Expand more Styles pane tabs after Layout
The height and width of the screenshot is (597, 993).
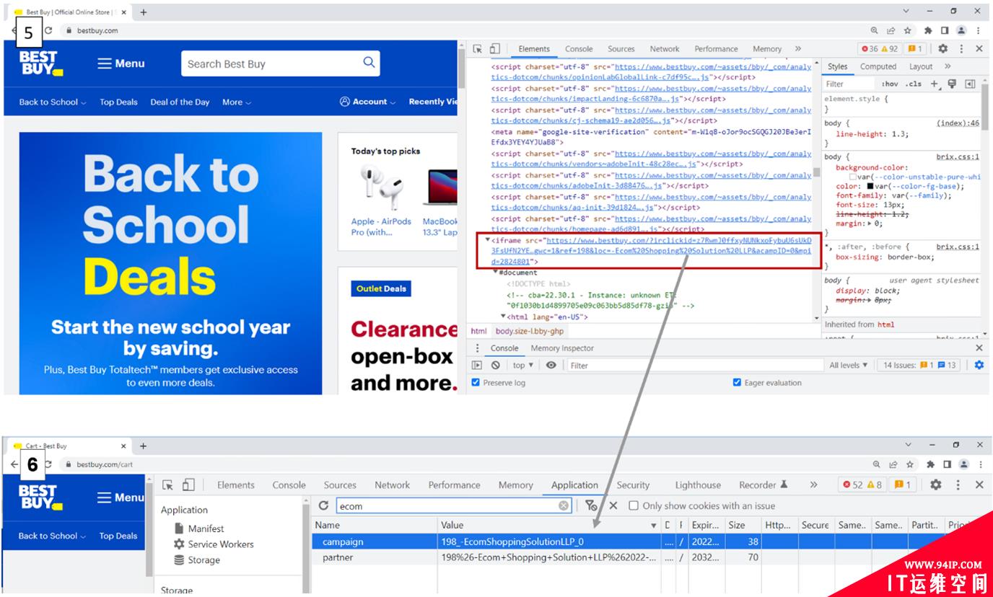pyautogui.click(x=948, y=66)
